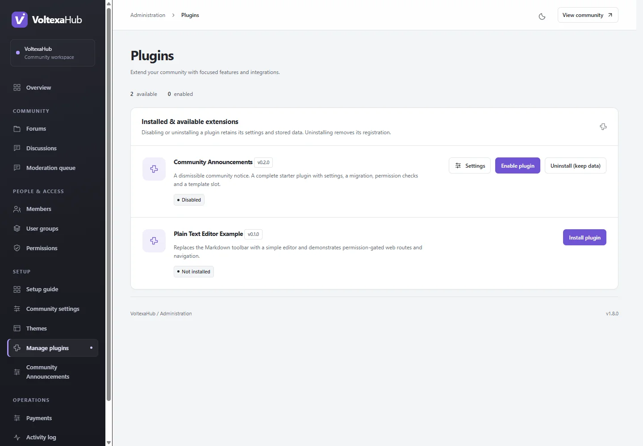Click the Manage plugins puzzle icon
This screenshot has width=643, height=446.
pos(17,348)
